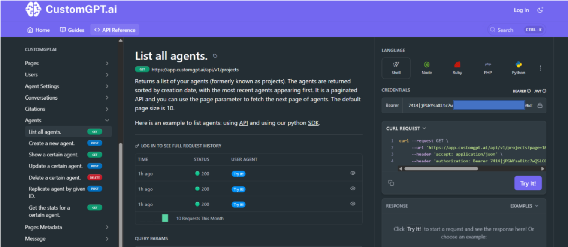Select Node language icon
This screenshot has width=568, height=247.
[426, 68]
